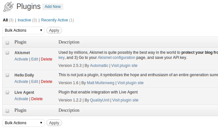Screen dimensions: 218x137
Task: Activate the Akismet plugin
Action: click(x=21, y=59)
